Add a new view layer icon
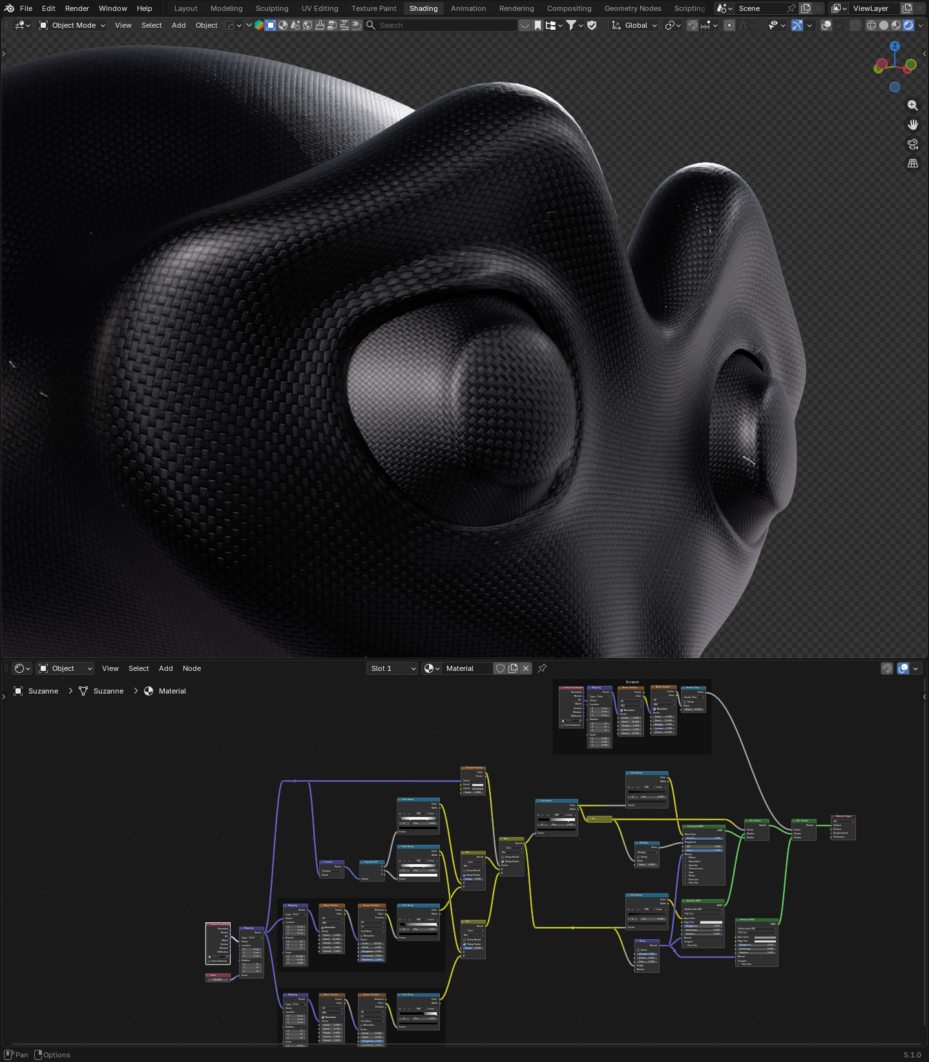This screenshot has height=1062, width=929. pyautogui.click(x=907, y=8)
